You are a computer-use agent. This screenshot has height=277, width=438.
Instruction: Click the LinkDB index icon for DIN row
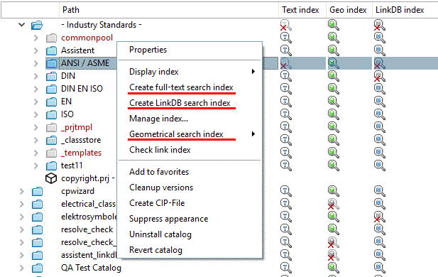[379, 76]
